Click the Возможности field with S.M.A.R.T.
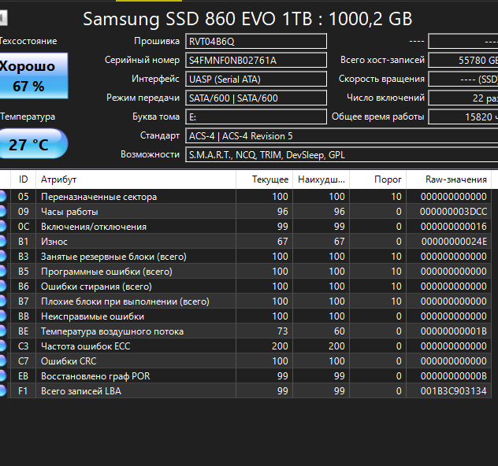 342,155
